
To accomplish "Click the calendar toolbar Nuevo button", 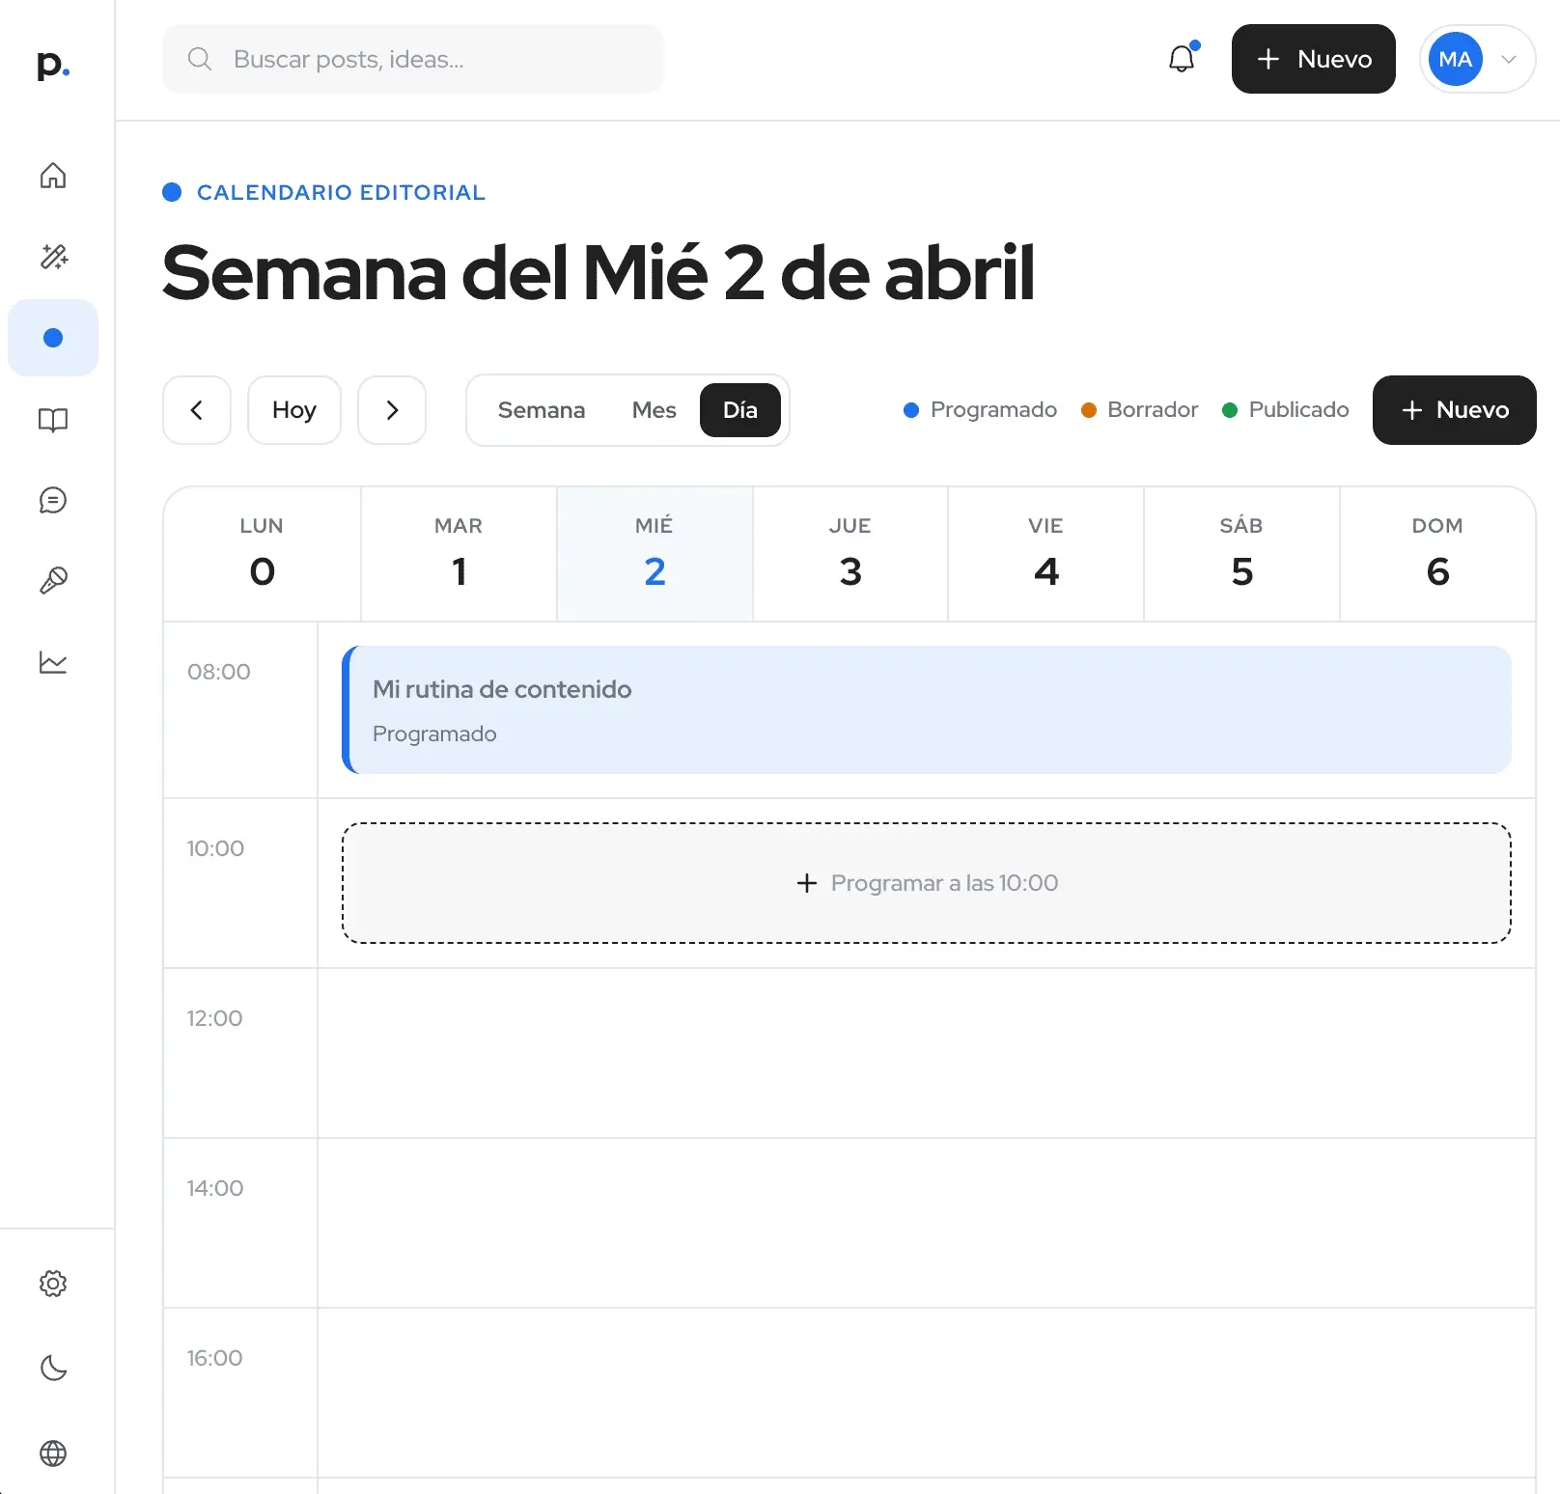I will click(1454, 410).
